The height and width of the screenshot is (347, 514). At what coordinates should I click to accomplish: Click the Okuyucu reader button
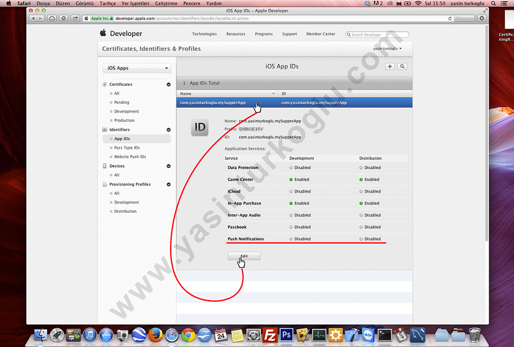tap(464, 19)
